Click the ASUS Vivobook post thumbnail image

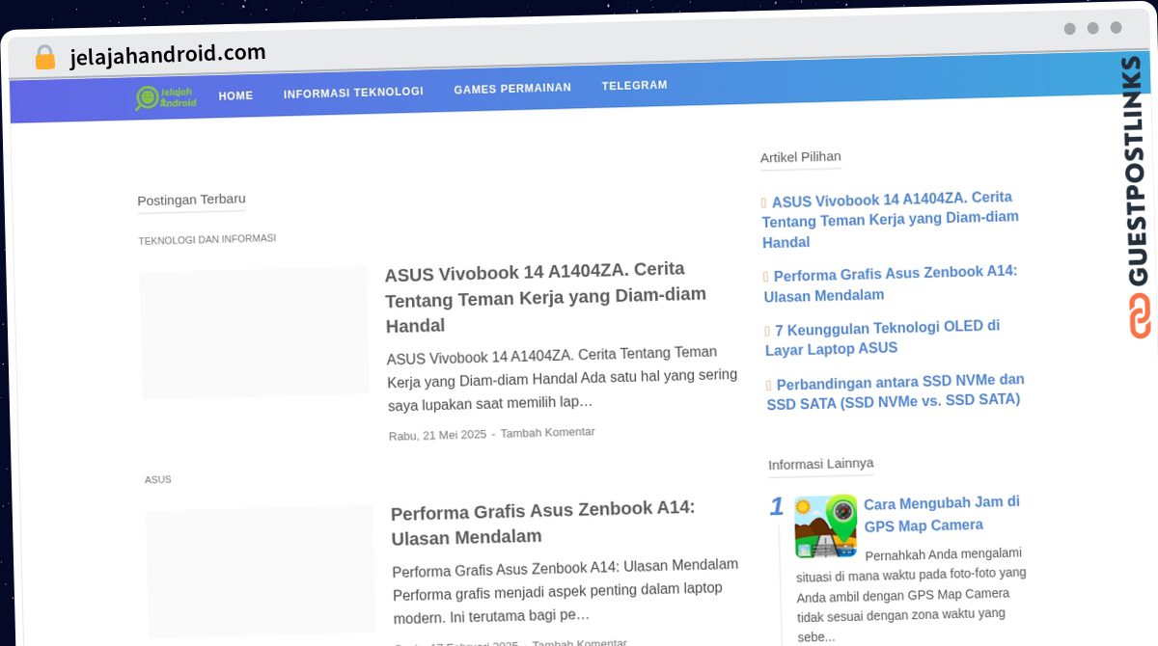tap(255, 333)
